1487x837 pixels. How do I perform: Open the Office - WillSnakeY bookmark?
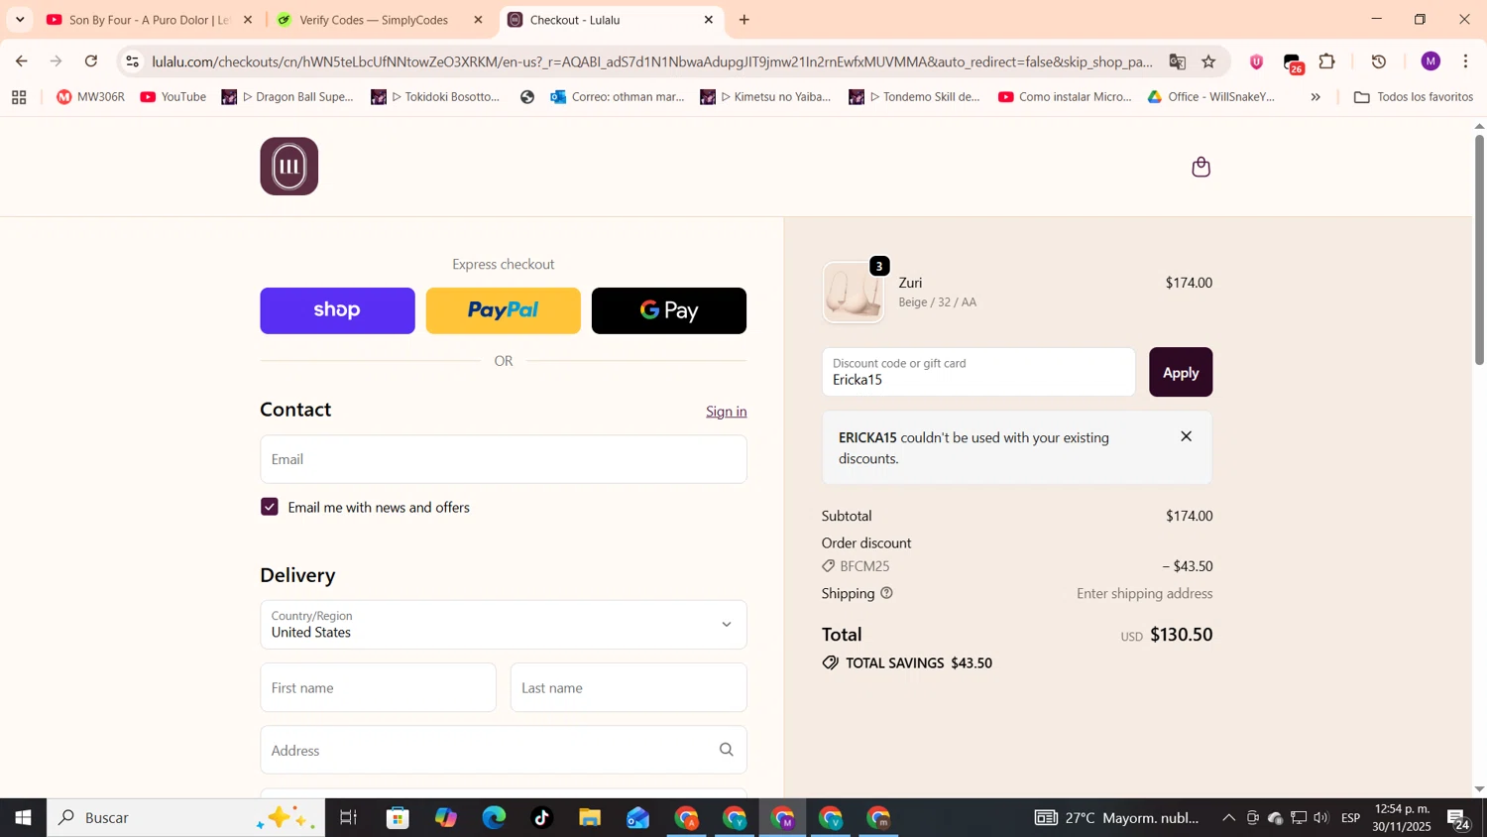[1211, 97]
